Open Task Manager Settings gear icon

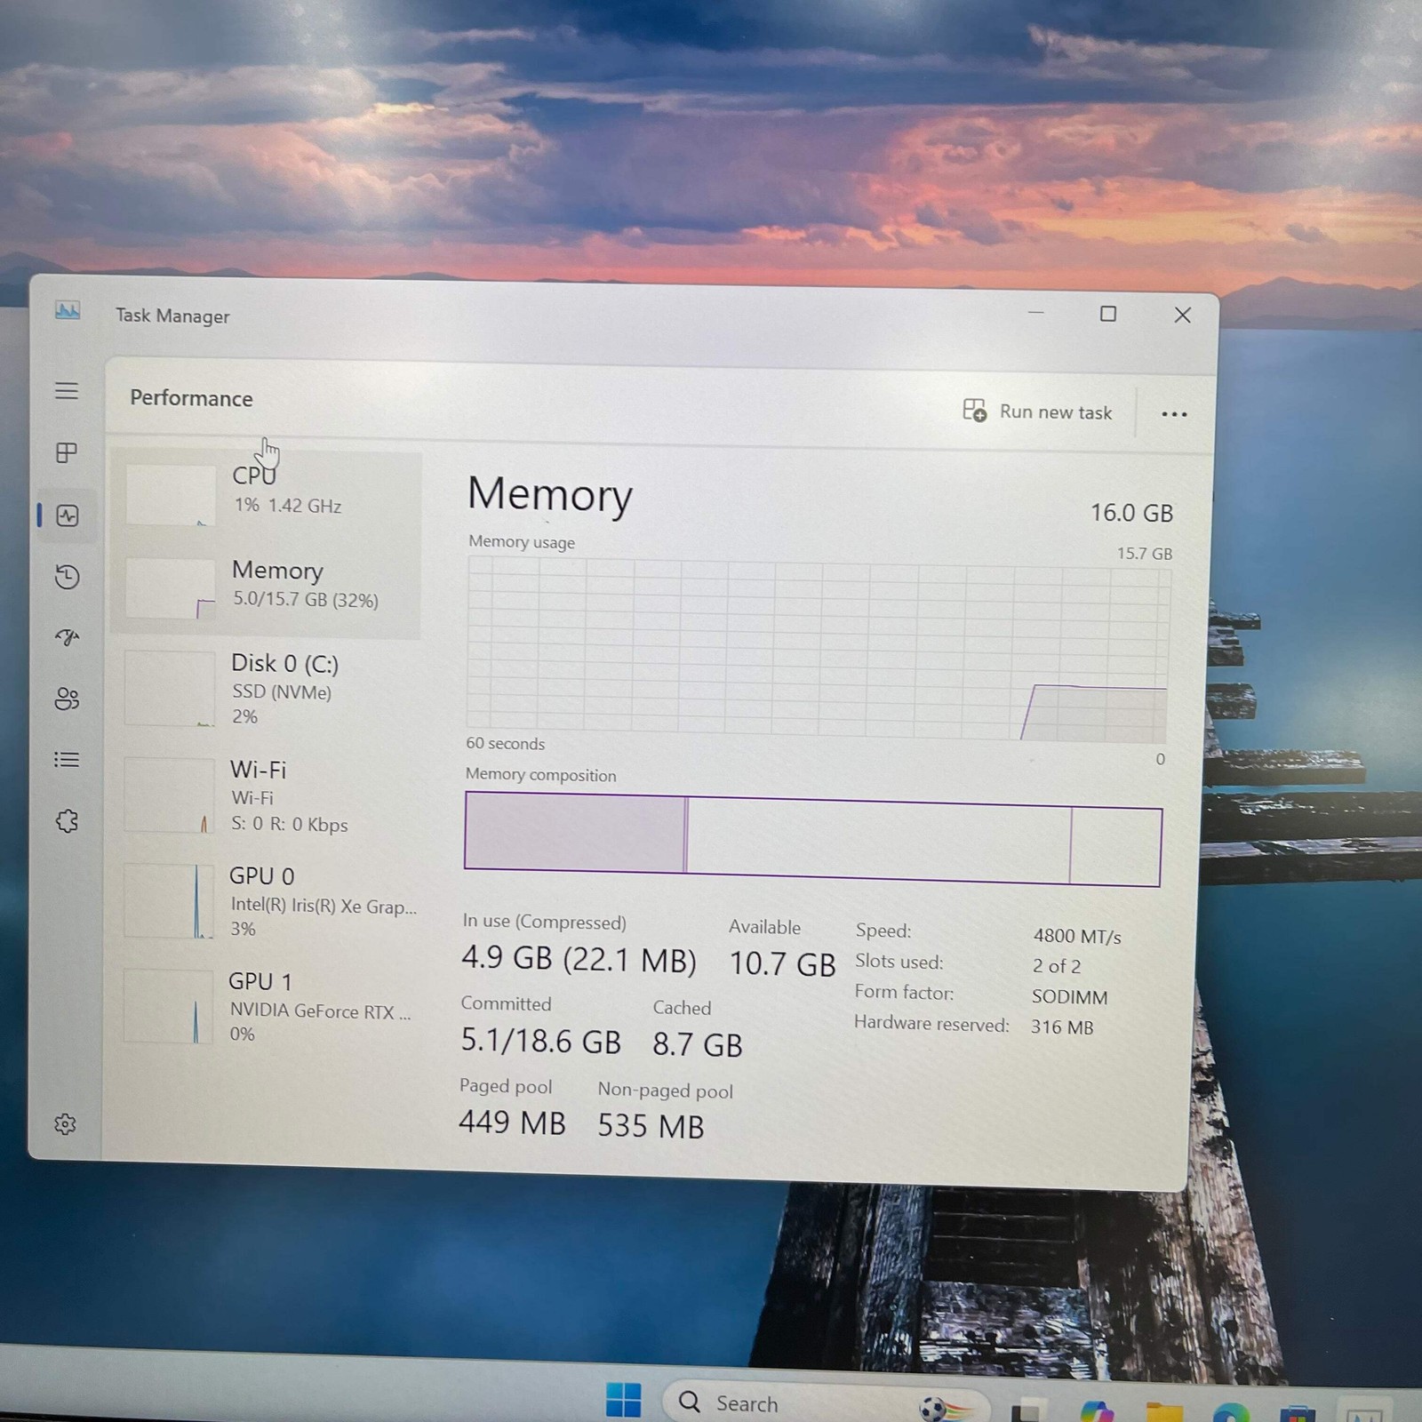(x=65, y=1124)
